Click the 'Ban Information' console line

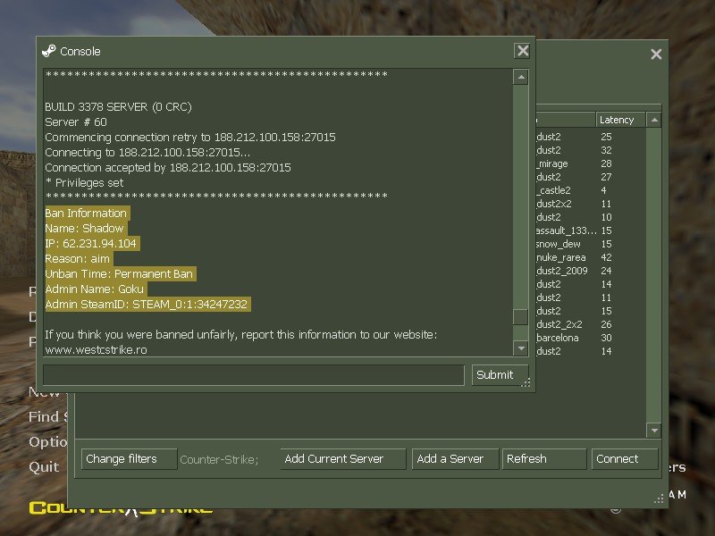click(86, 213)
